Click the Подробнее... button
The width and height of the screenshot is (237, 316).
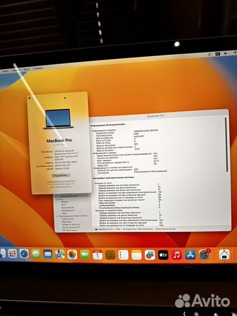point(61,176)
